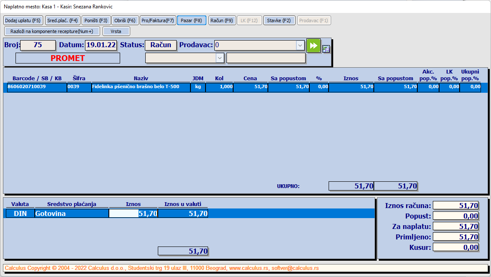The height and width of the screenshot is (277, 491).
Task: Click the JDM cell kg
Action: (x=198, y=87)
